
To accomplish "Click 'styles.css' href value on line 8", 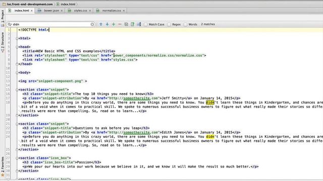I will pos(123,60).
